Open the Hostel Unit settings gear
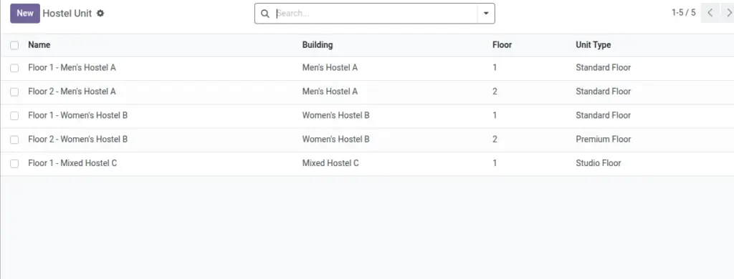The image size is (734, 279). [x=100, y=13]
